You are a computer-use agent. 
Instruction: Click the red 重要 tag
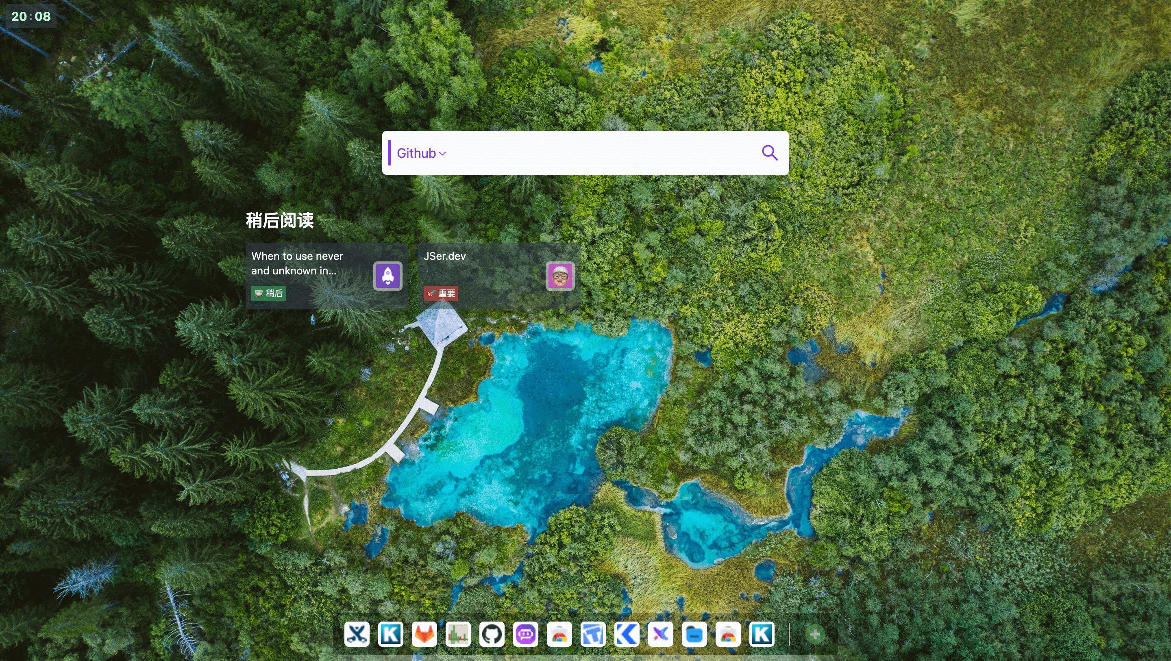tap(440, 293)
